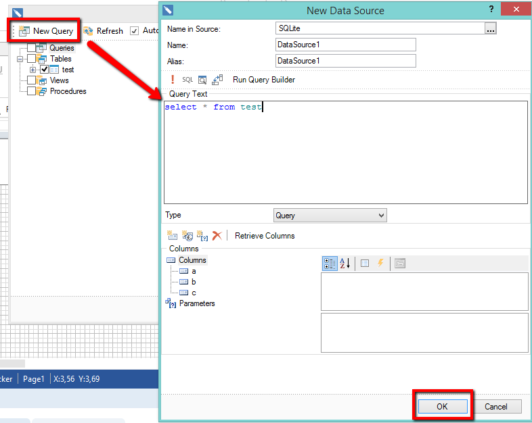Click the red X delete icon
Image resolution: width=532 pixels, height=423 pixels.
pyautogui.click(x=217, y=235)
